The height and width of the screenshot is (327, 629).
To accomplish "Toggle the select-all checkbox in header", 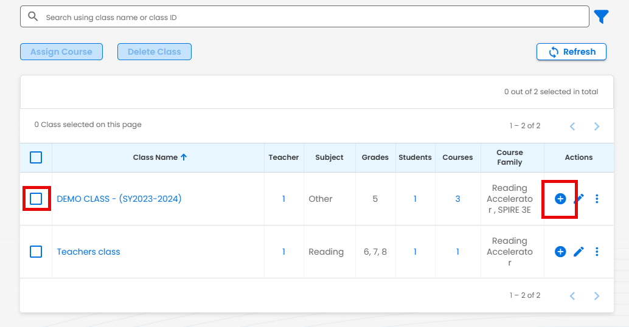I will [x=36, y=157].
